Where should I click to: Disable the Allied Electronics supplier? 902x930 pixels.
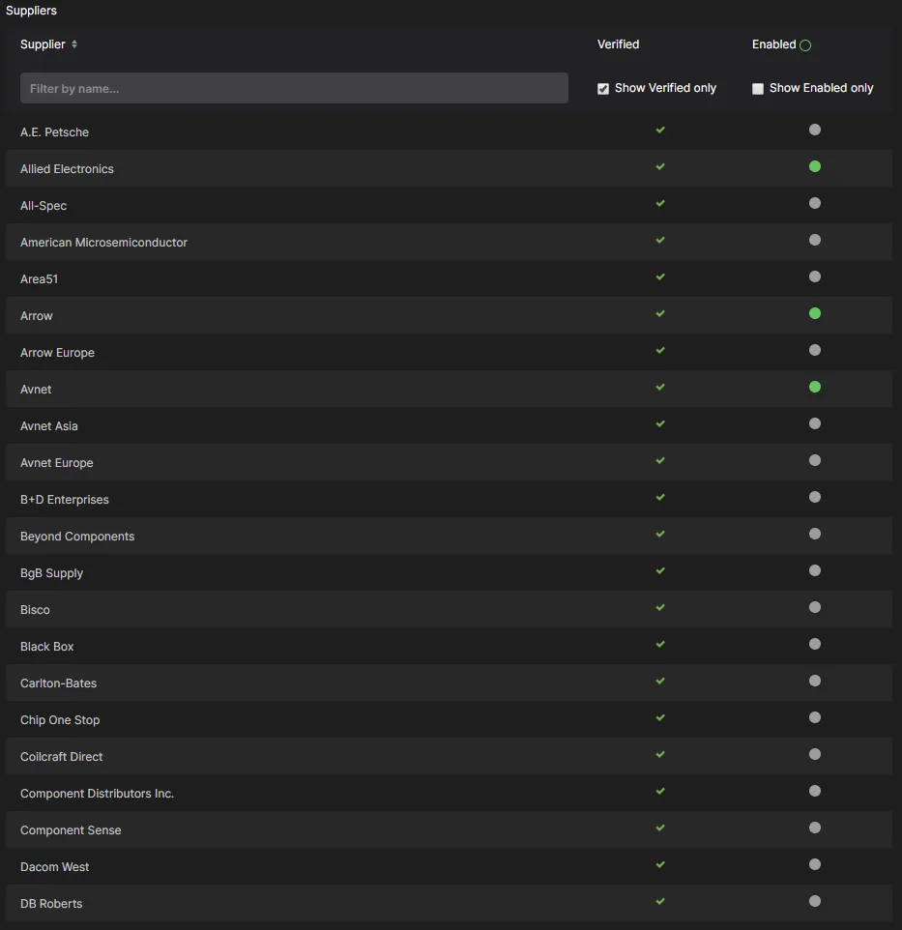point(815,166)
